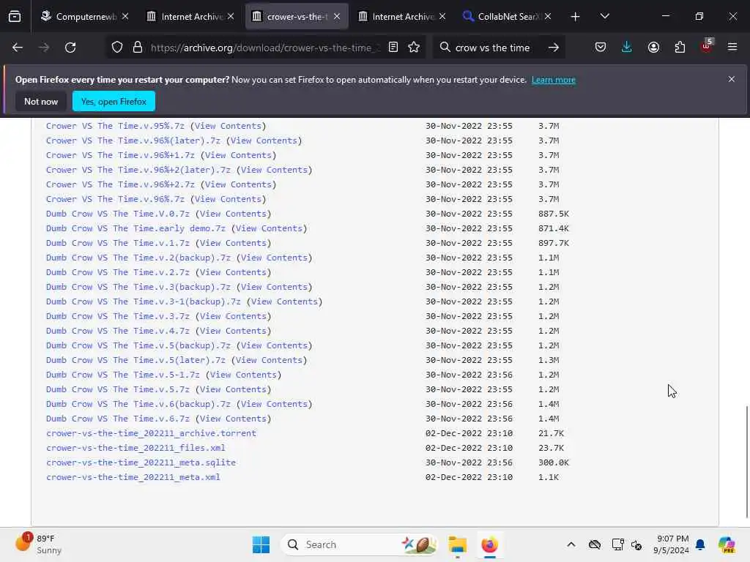Download Crower VS The Time.v.96%+1.7z
Screen dimensions: 750x562
(x=120, y=155)
